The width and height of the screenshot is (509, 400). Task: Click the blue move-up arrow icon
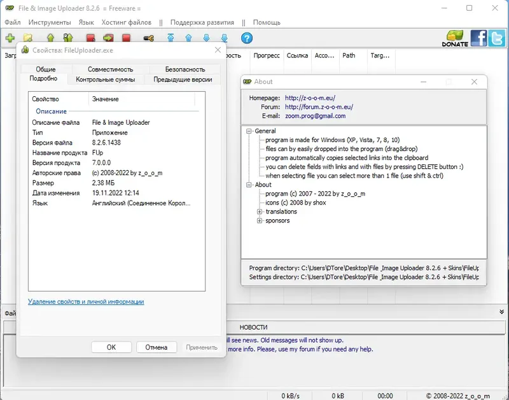pyautogui.click(x=188, y=38)
